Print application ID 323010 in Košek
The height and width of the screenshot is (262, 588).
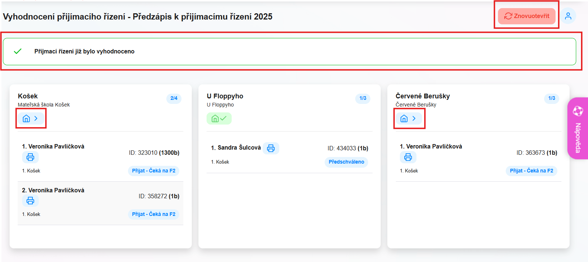pos(30,157)
